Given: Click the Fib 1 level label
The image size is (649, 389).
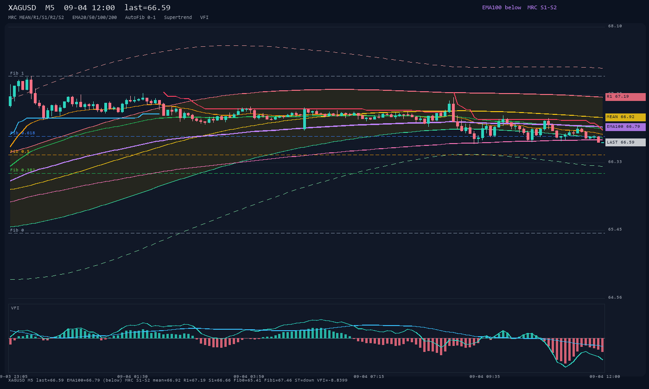Looking at the screenshot, I should point(17,73).
